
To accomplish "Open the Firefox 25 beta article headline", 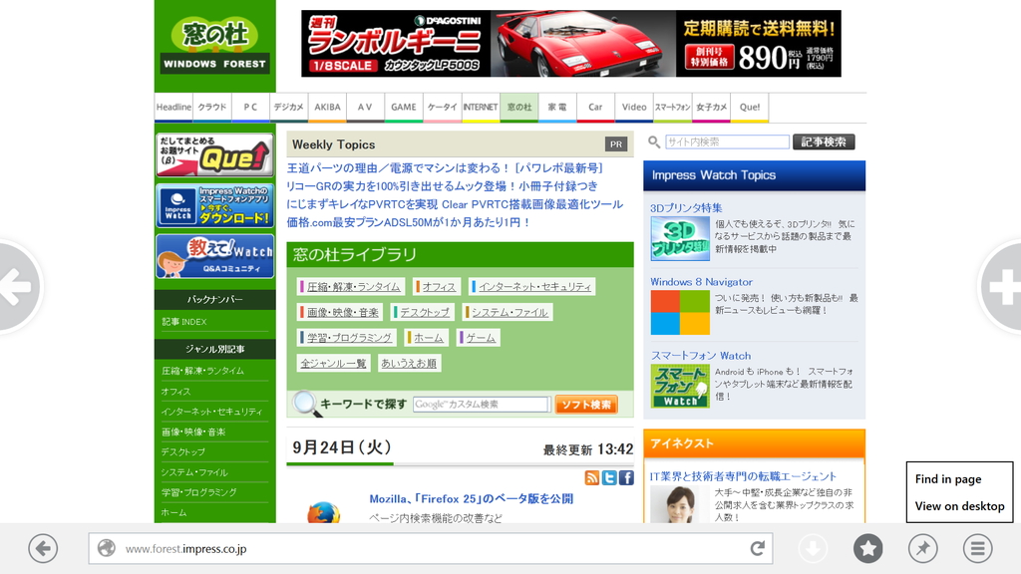I will [471, 498].
